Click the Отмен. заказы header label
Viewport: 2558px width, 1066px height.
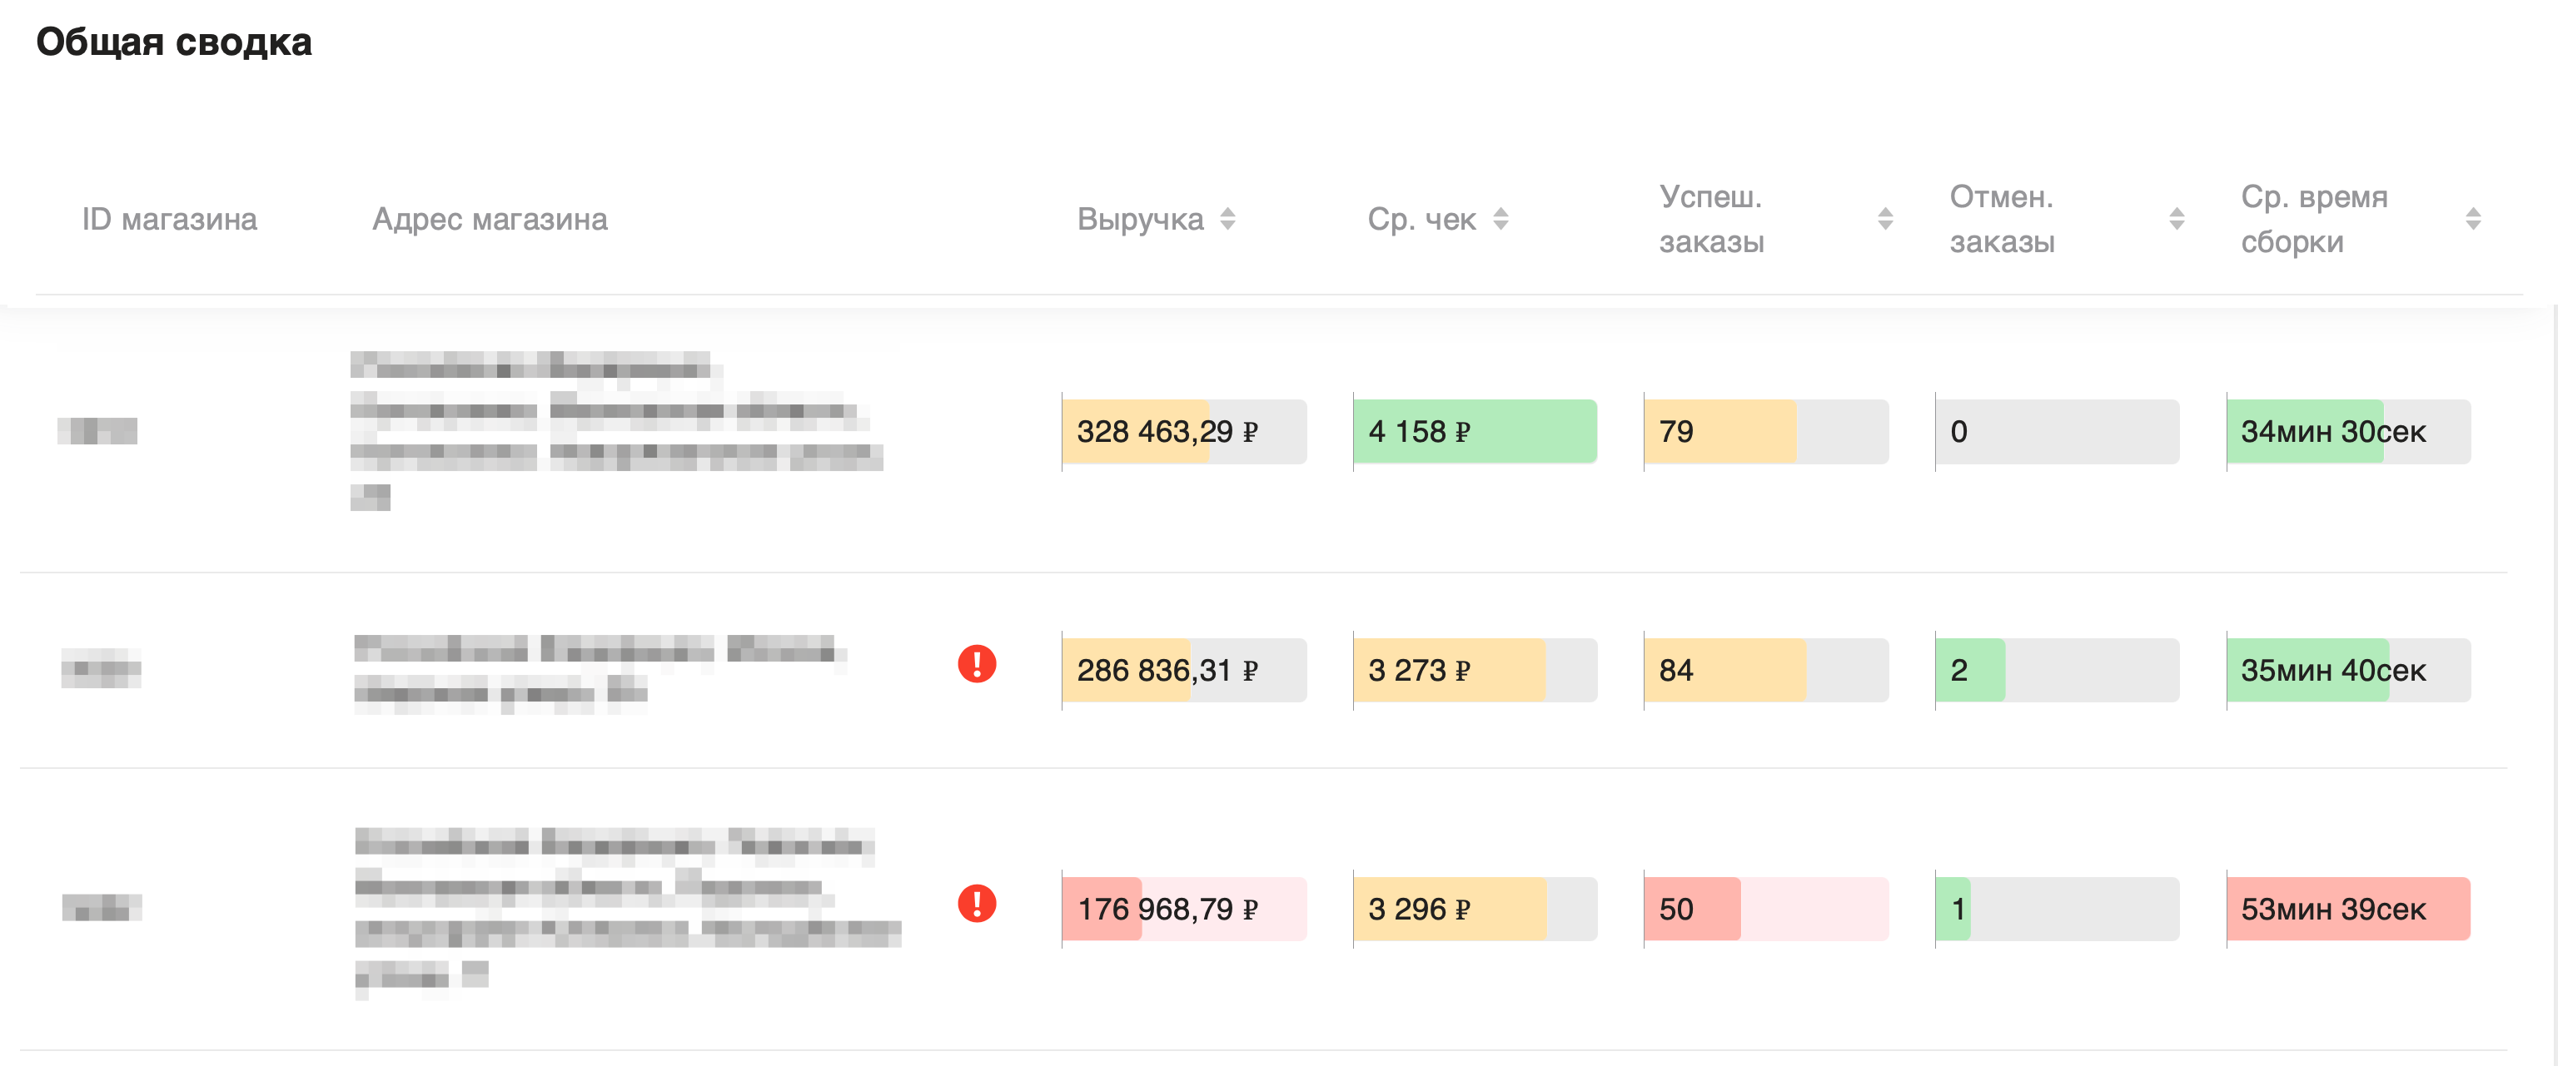[x=2002, y=218]
